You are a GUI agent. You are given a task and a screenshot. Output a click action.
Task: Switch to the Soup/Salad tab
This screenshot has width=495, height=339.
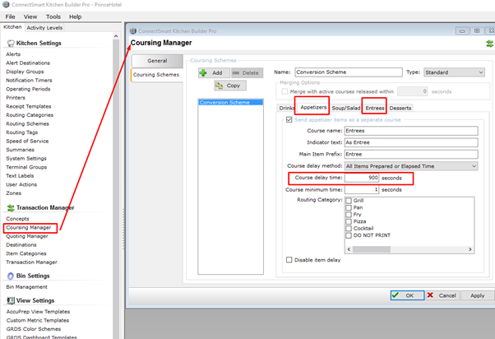click(x=346, y=108)
